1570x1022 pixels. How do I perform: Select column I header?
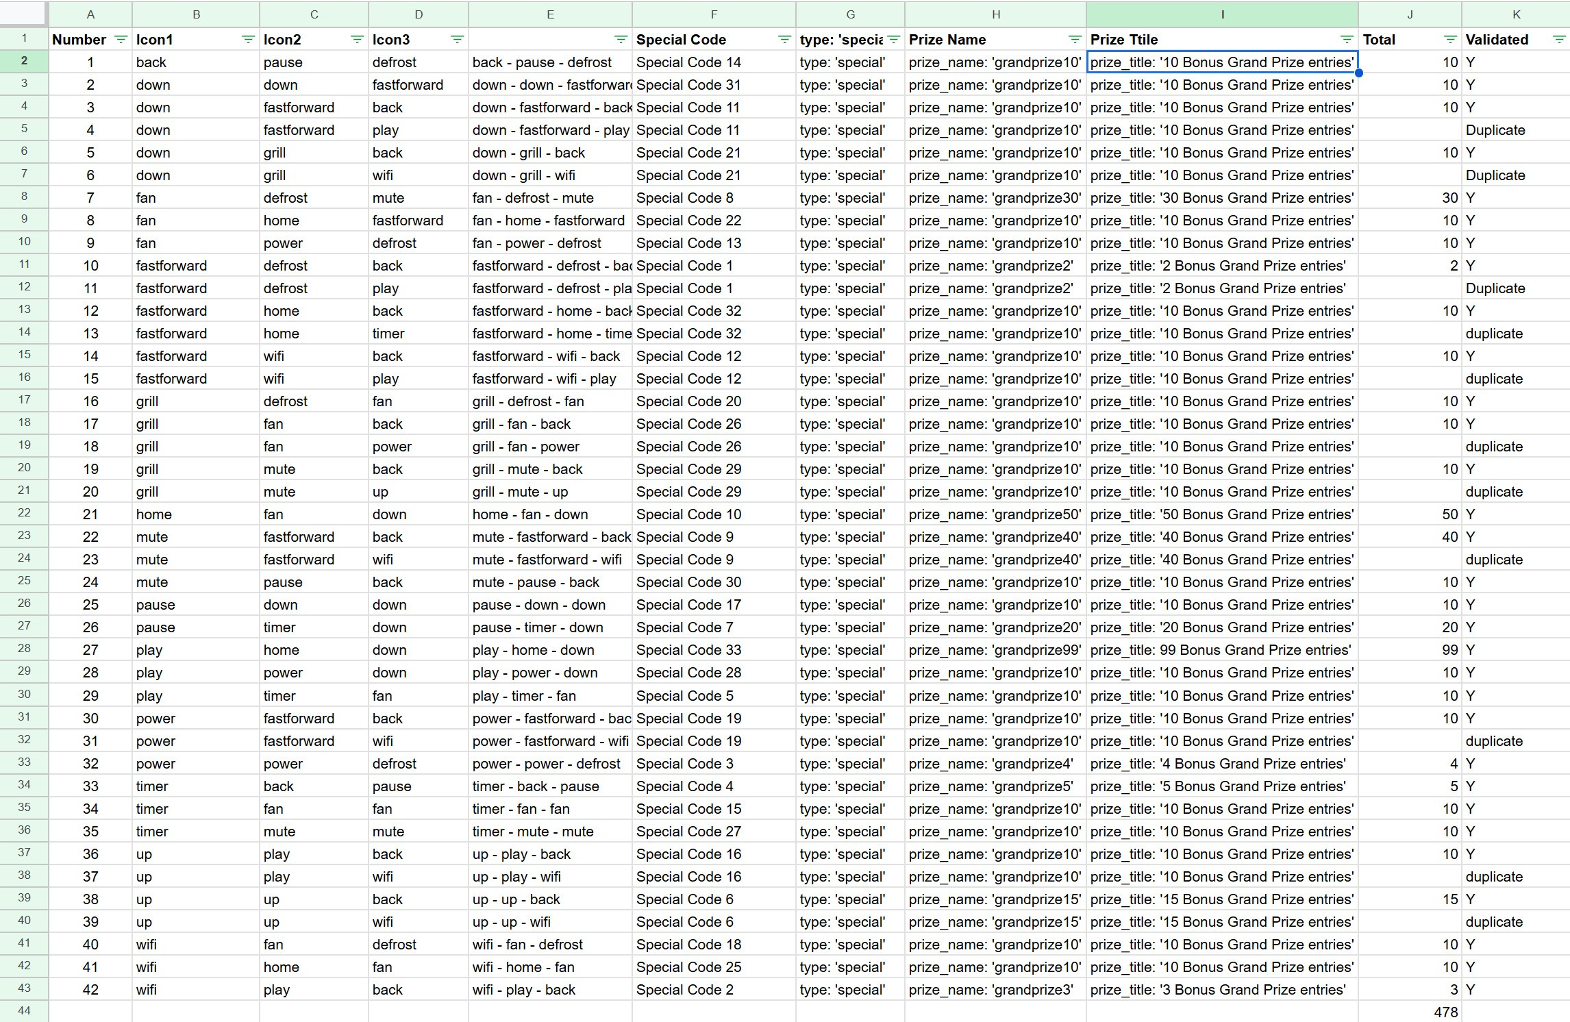point(1222,14)
